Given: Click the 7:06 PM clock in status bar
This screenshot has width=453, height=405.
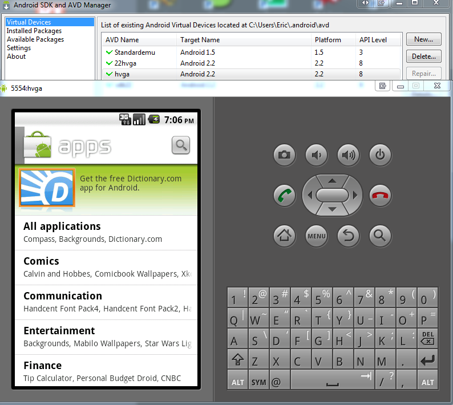Looking at the screenshot, I should pos(179,120).
